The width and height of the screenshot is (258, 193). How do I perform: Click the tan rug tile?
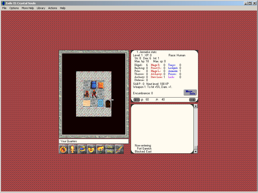tap(87, 103)
